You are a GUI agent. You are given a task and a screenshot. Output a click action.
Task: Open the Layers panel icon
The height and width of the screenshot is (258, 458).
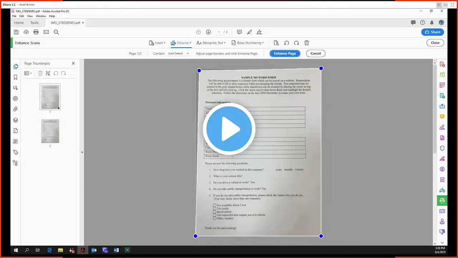tap(15, 120)
